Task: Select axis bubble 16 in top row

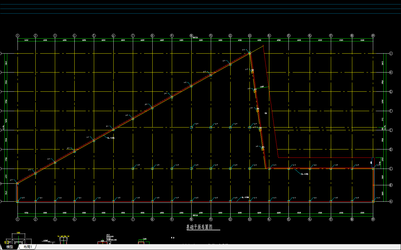Action: pyautogui.click(x=310, y=36)
